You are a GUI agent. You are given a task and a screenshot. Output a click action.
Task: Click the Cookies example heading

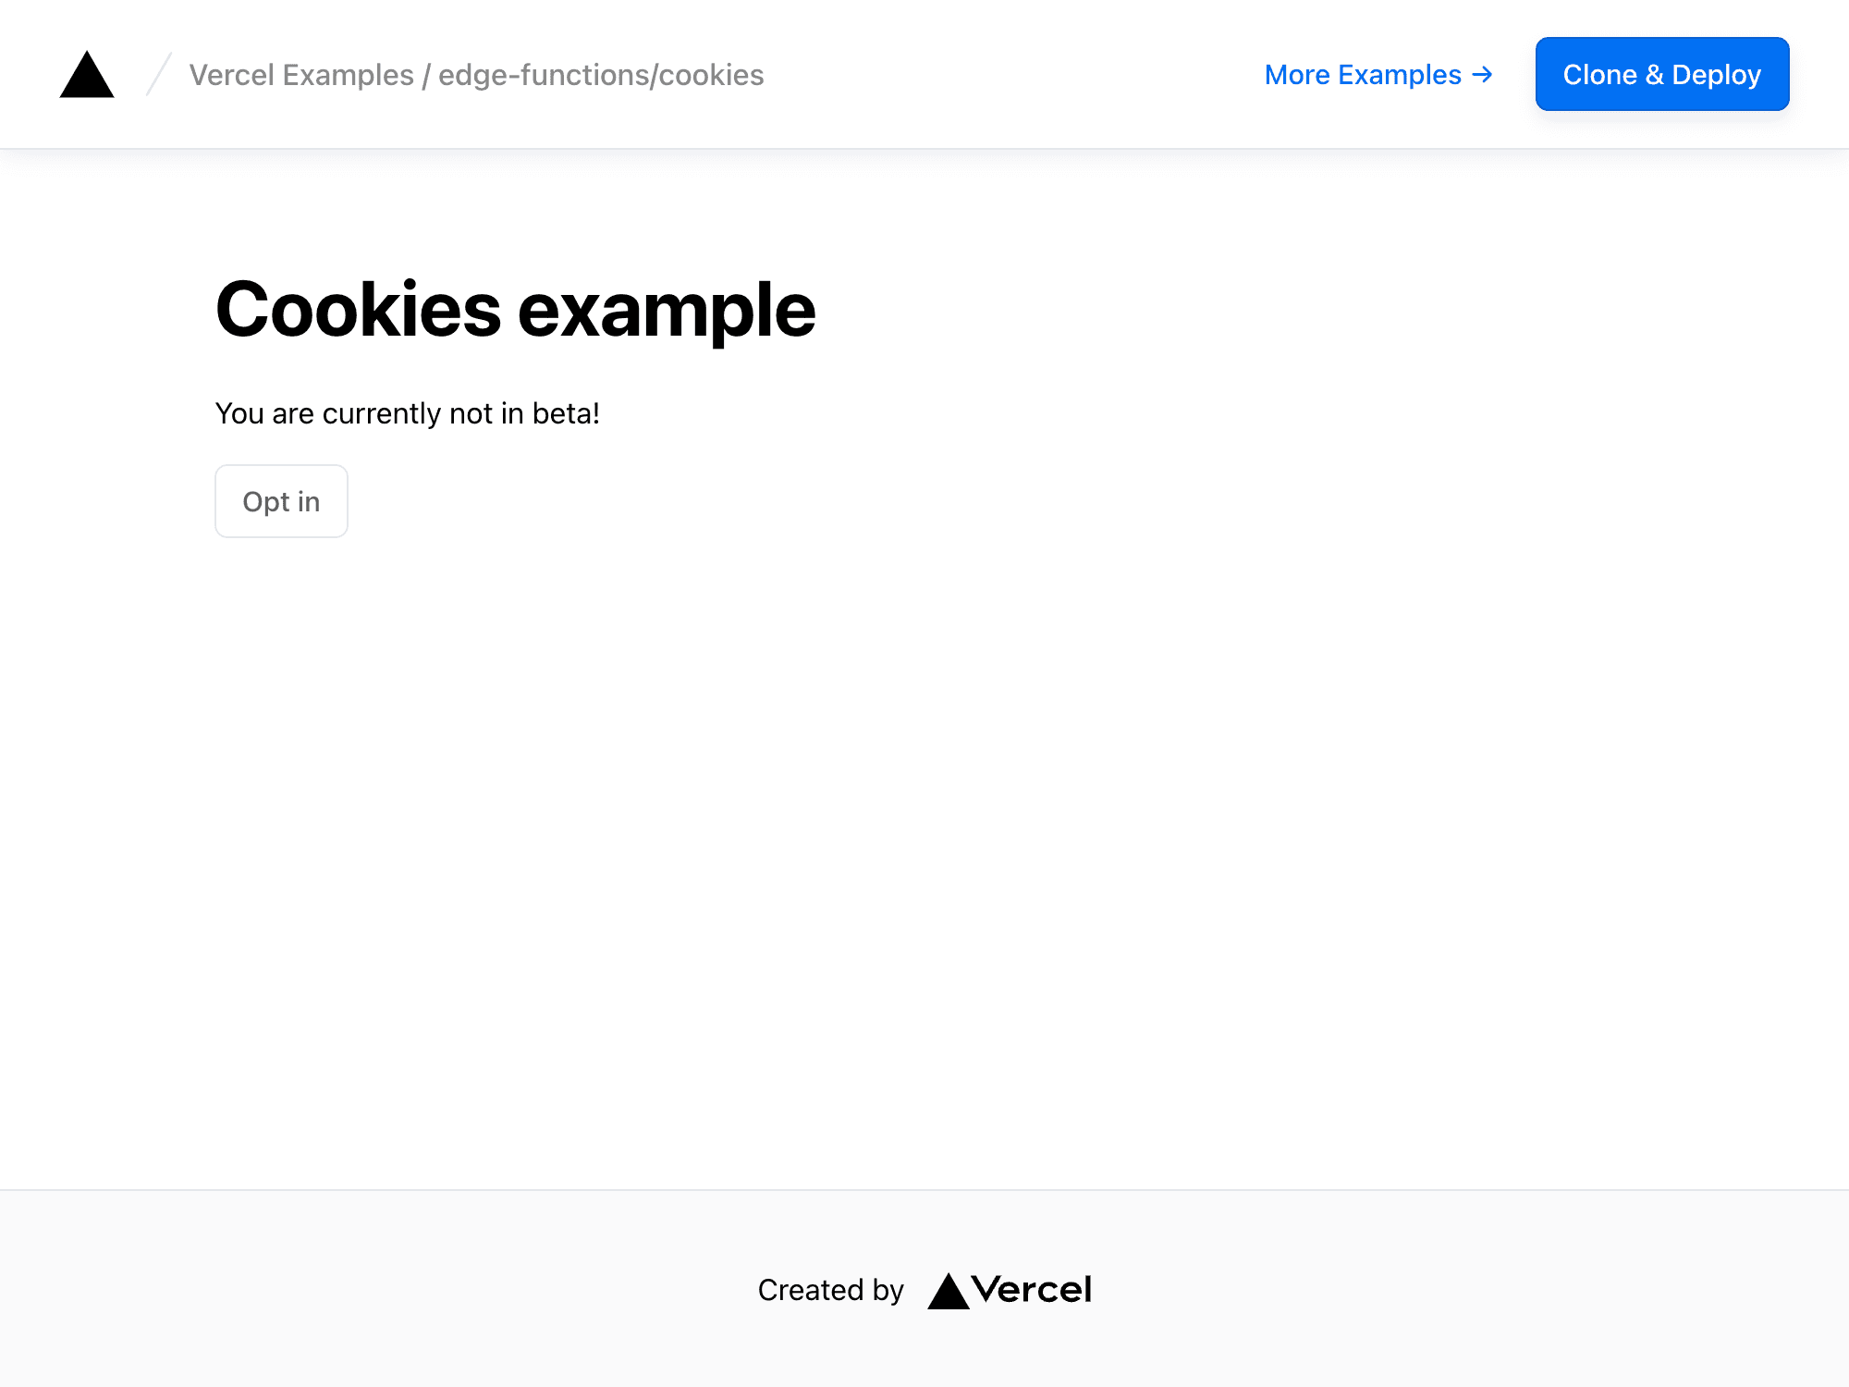(515, 310)
